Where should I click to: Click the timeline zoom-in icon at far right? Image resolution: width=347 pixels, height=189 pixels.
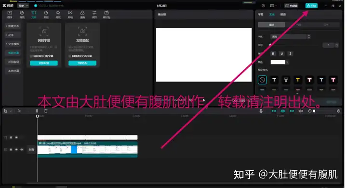pos(339,111)
